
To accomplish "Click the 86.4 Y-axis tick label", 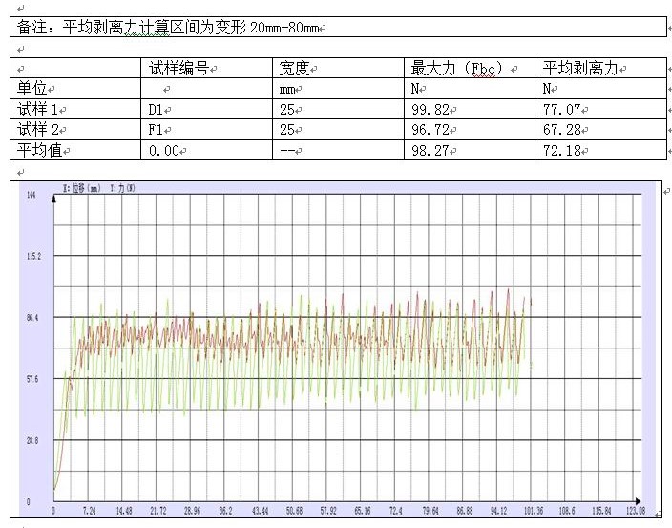I will tap(34, 317).
